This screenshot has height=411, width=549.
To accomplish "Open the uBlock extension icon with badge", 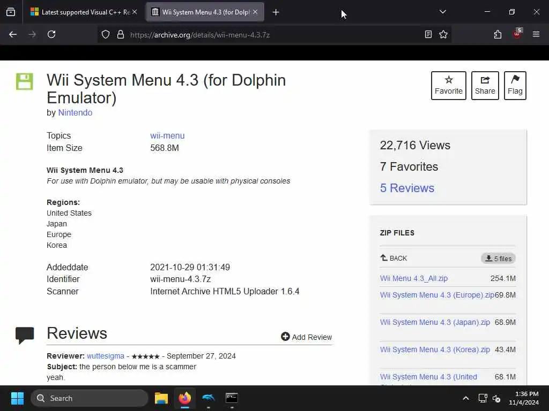I will tap(517, 34).
